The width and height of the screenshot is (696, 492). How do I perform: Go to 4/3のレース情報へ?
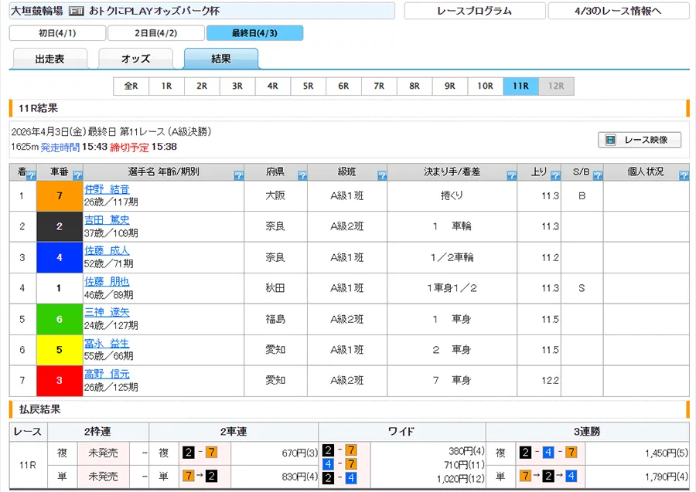point(618,11)
